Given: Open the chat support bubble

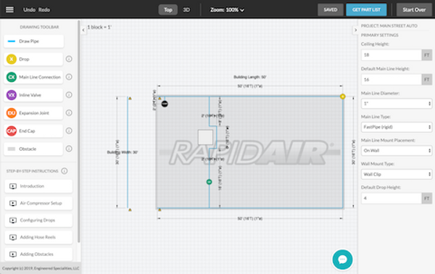Looking at the screenshot, I should pyautogui.click(x=343, y=260).
